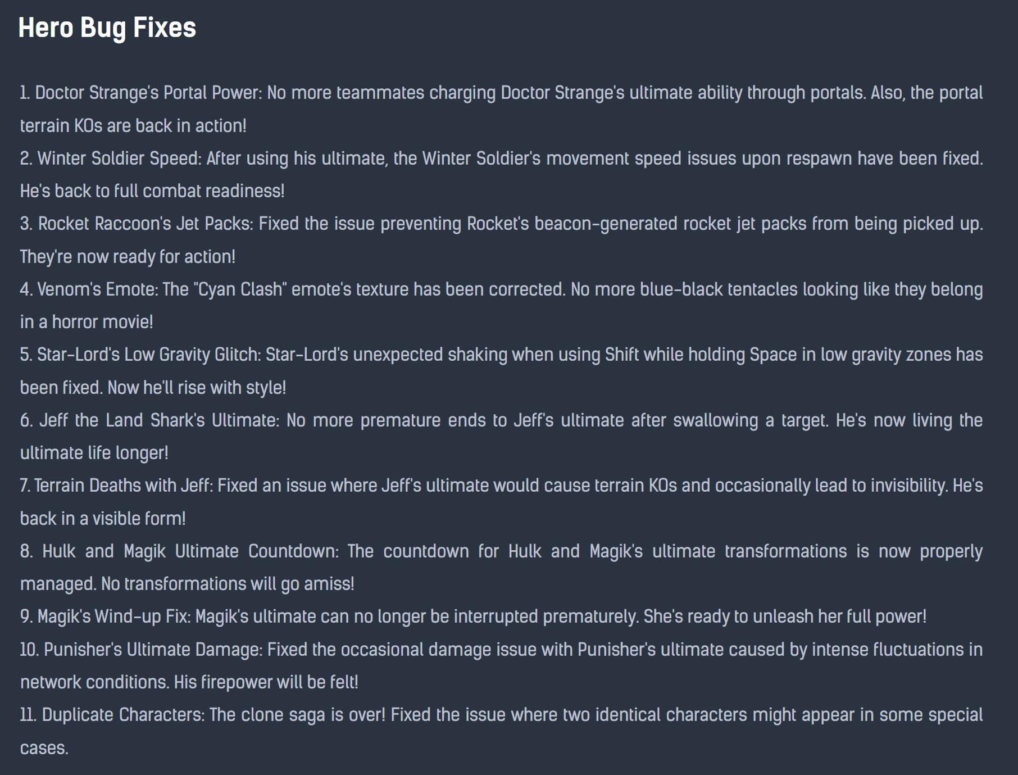Click "terrain KOs are back in action!" text

[133, 126]
